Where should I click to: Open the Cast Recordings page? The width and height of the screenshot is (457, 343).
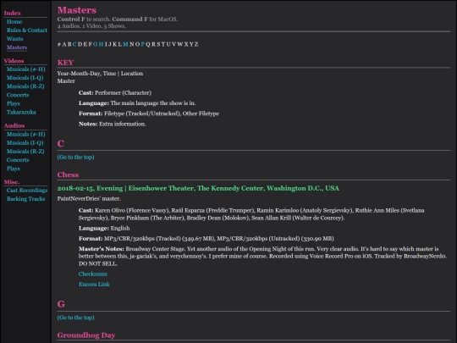click(x=27, y=191)
